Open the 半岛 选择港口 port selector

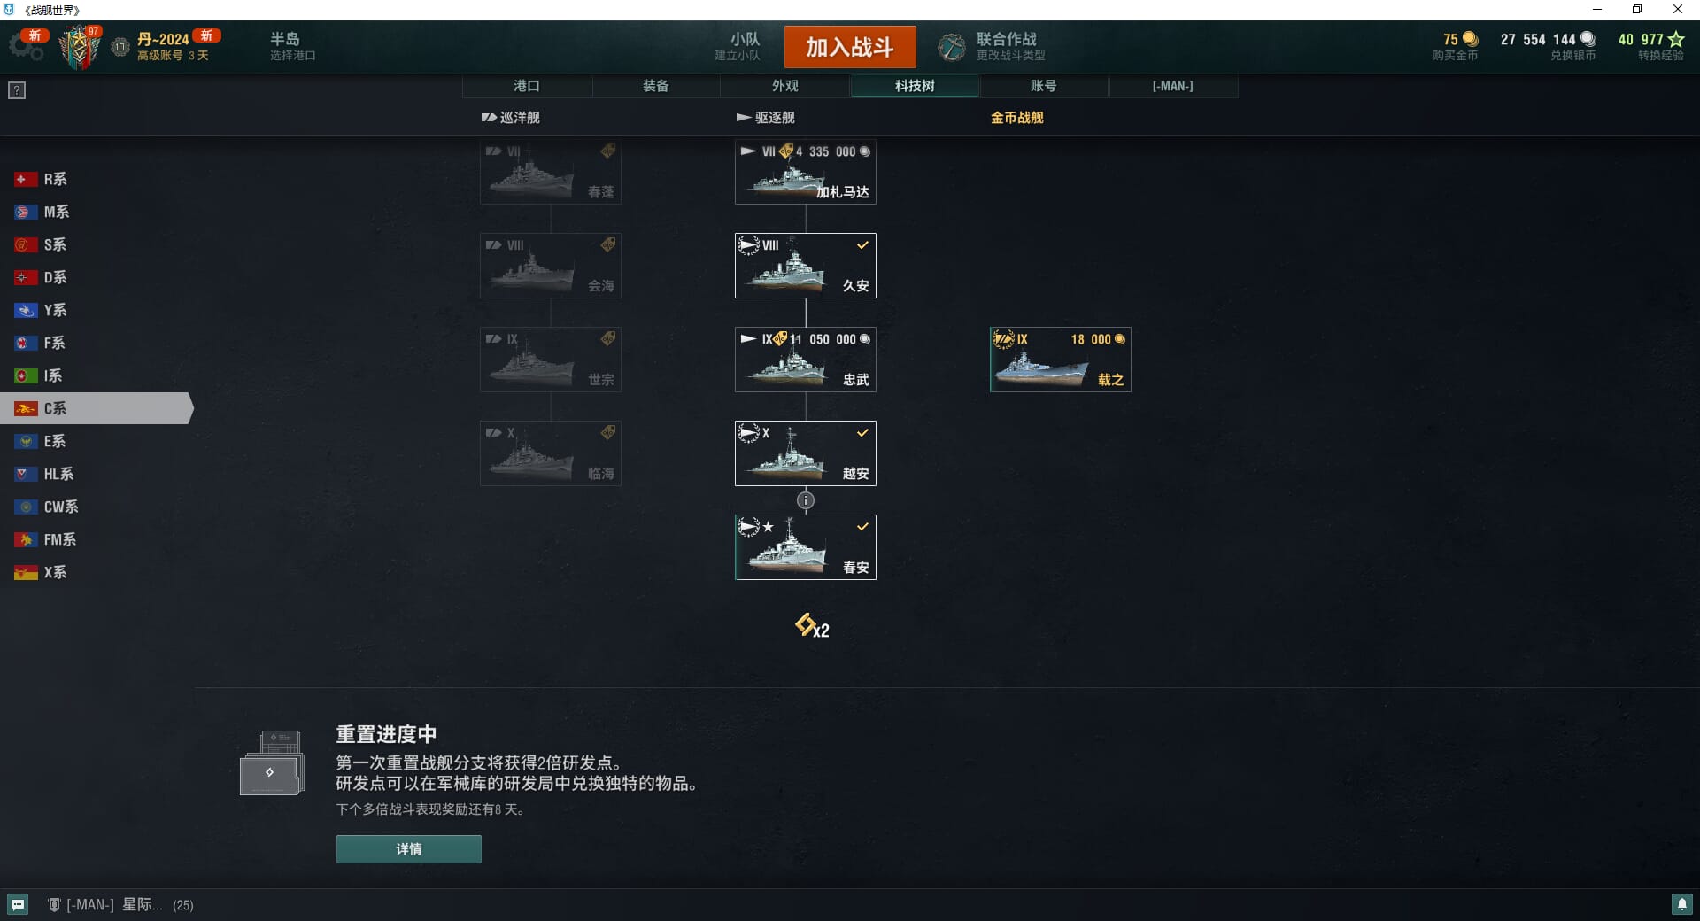click(293, 47)
